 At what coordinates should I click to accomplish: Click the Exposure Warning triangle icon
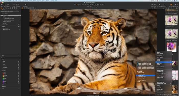click(159, 4)
